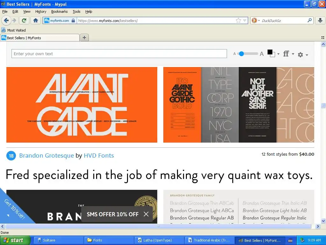Open the Bookmarks menu

coord(59,11)
